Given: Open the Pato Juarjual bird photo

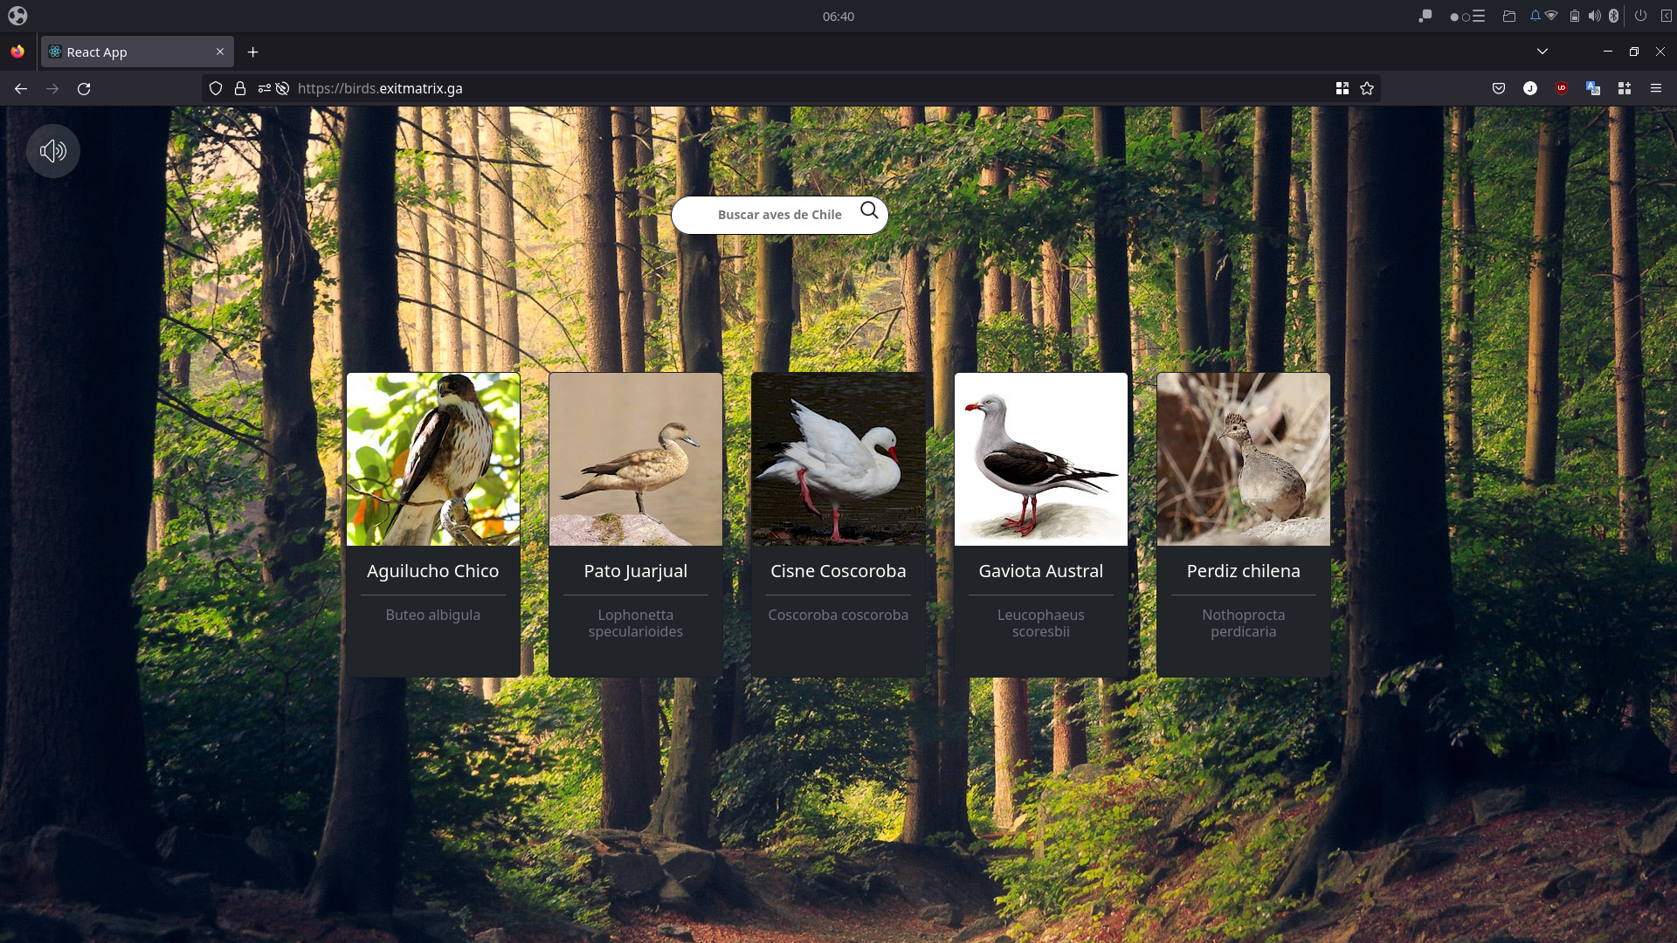Looking at the screenshot, I should click(x=636, y=459).
